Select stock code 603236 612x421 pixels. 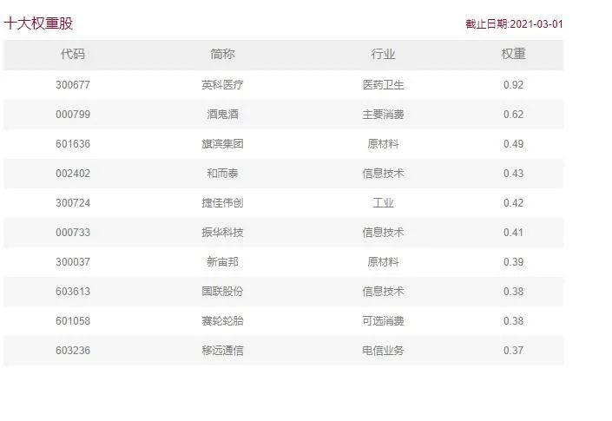click(73, 351)
